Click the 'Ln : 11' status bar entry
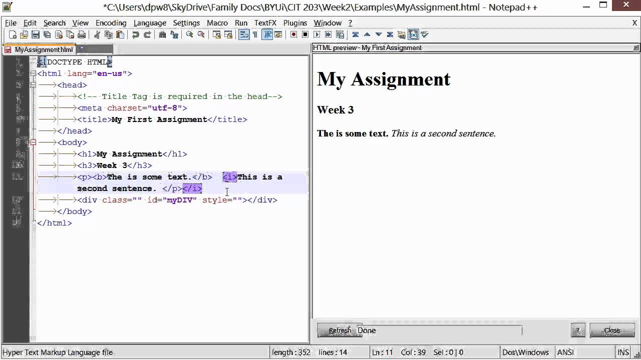Image resolution: width=641 pixels, height=360 pixels. (x=383, y=352)
